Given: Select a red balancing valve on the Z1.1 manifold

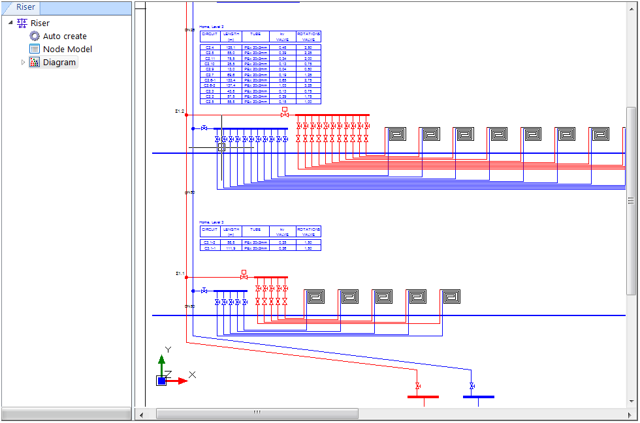Looking at the screenshot, I should coord(258,289).
